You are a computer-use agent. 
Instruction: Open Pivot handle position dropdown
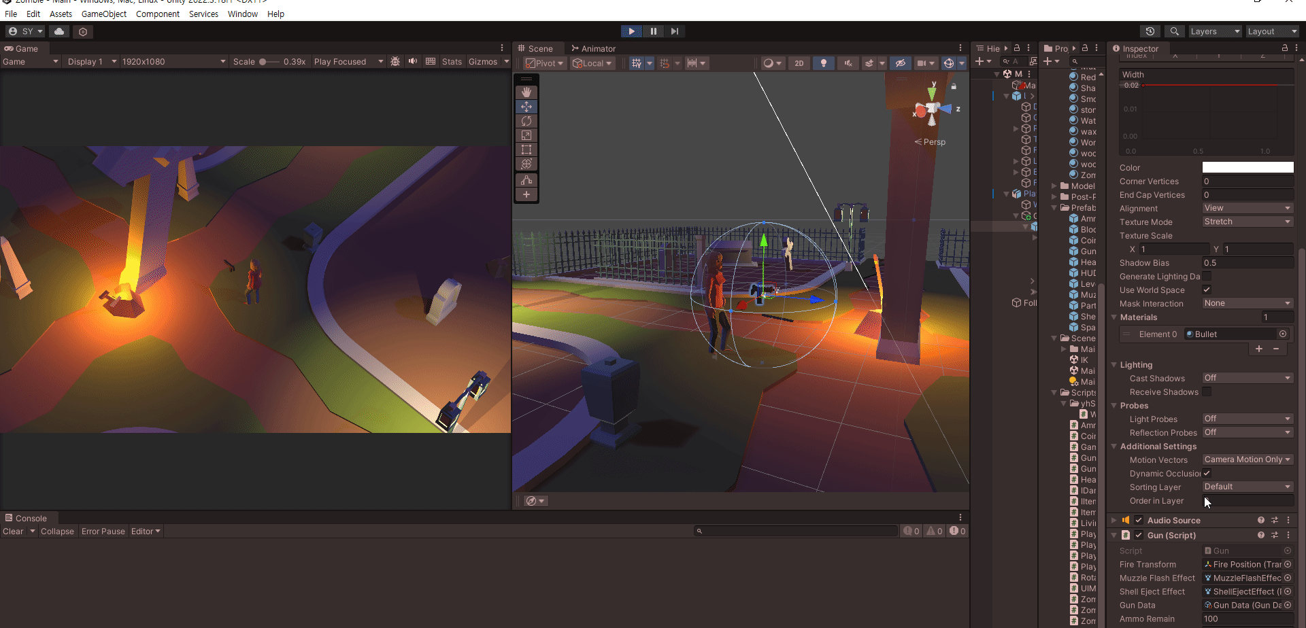[x=544, y=63]
